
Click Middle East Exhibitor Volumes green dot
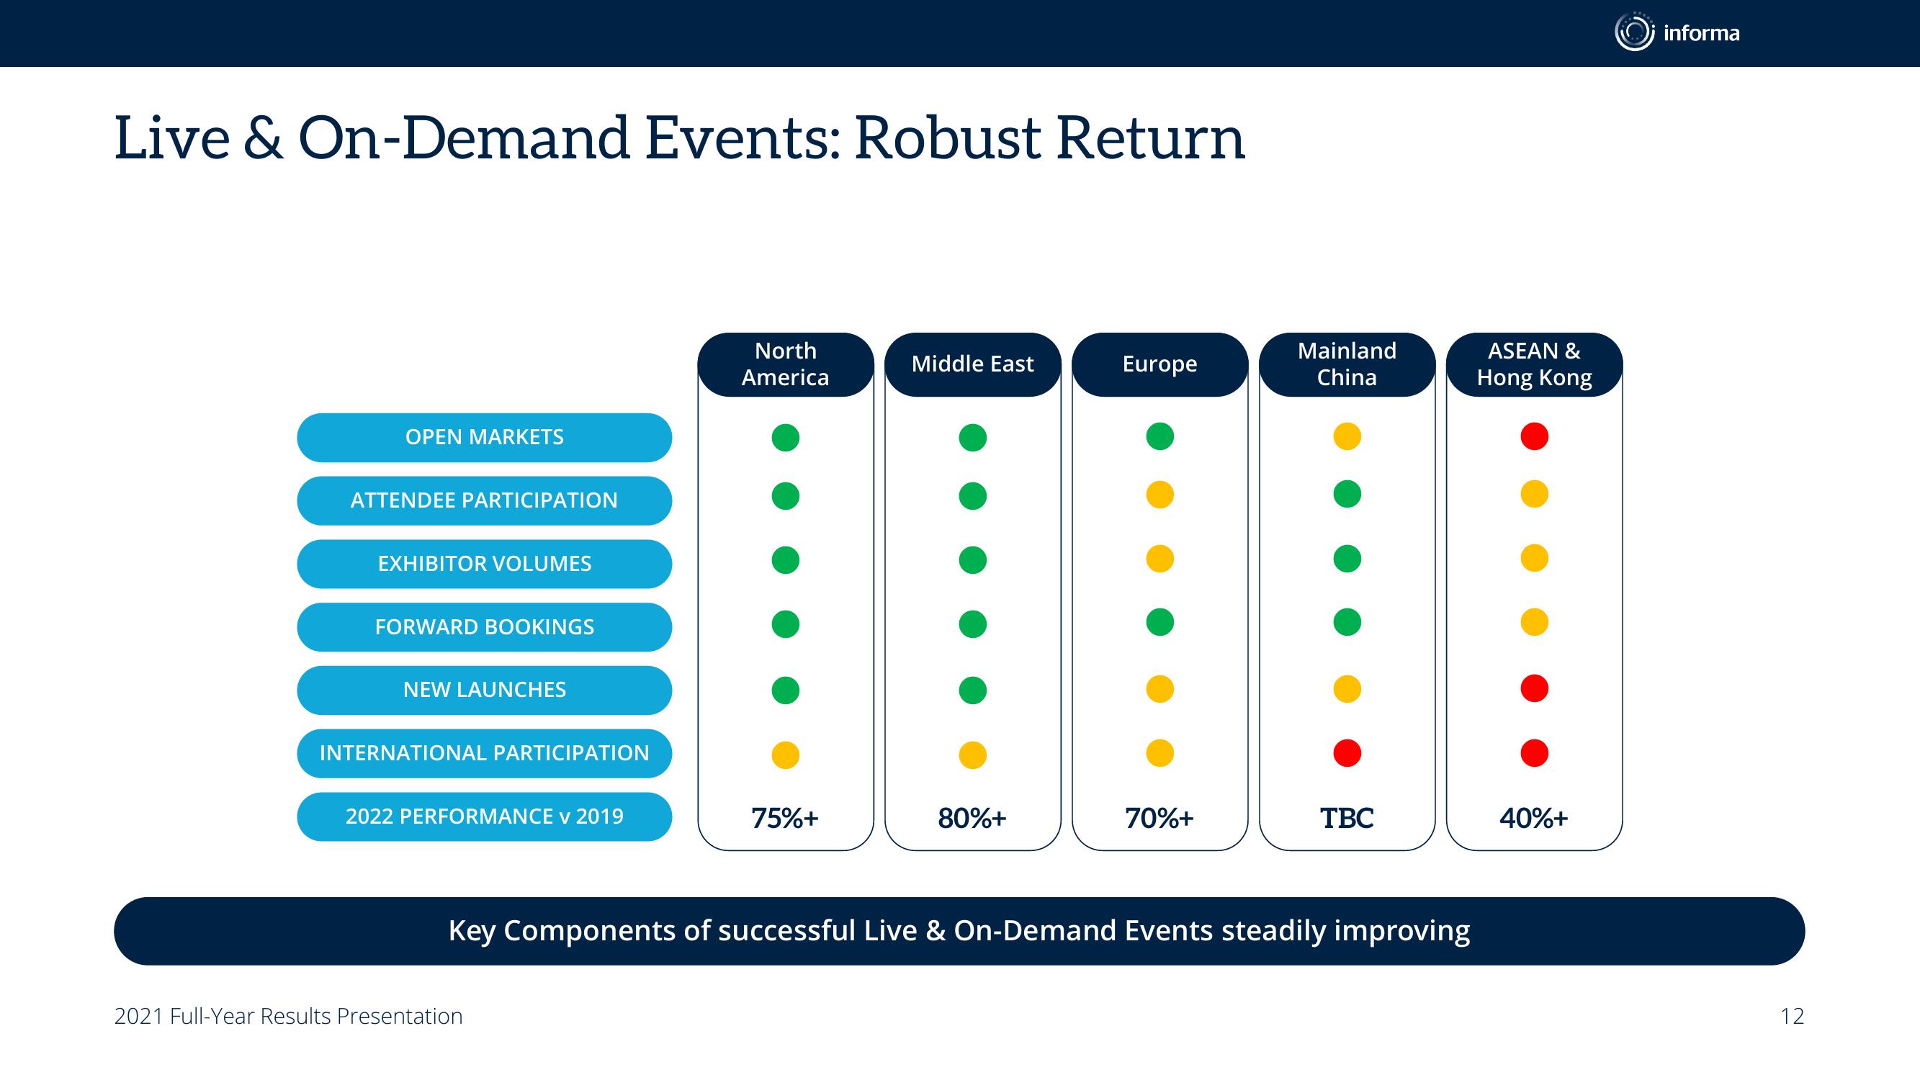pyautogui.click(x=973, y=559)
